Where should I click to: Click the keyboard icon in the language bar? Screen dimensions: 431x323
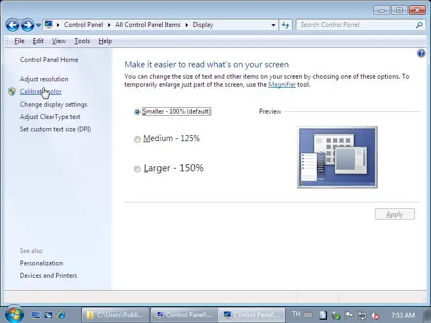pyautogui.click(x=308, y=315)
